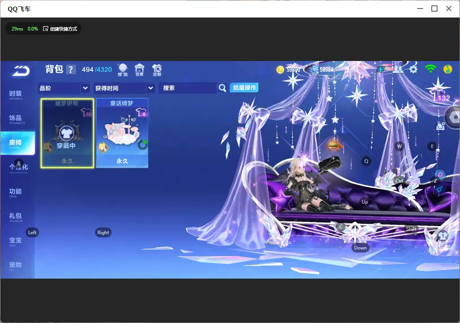This screenshot has width=460, height=323.
Task: Switch to the 时装 tab
Action: (x=16, y=95)
